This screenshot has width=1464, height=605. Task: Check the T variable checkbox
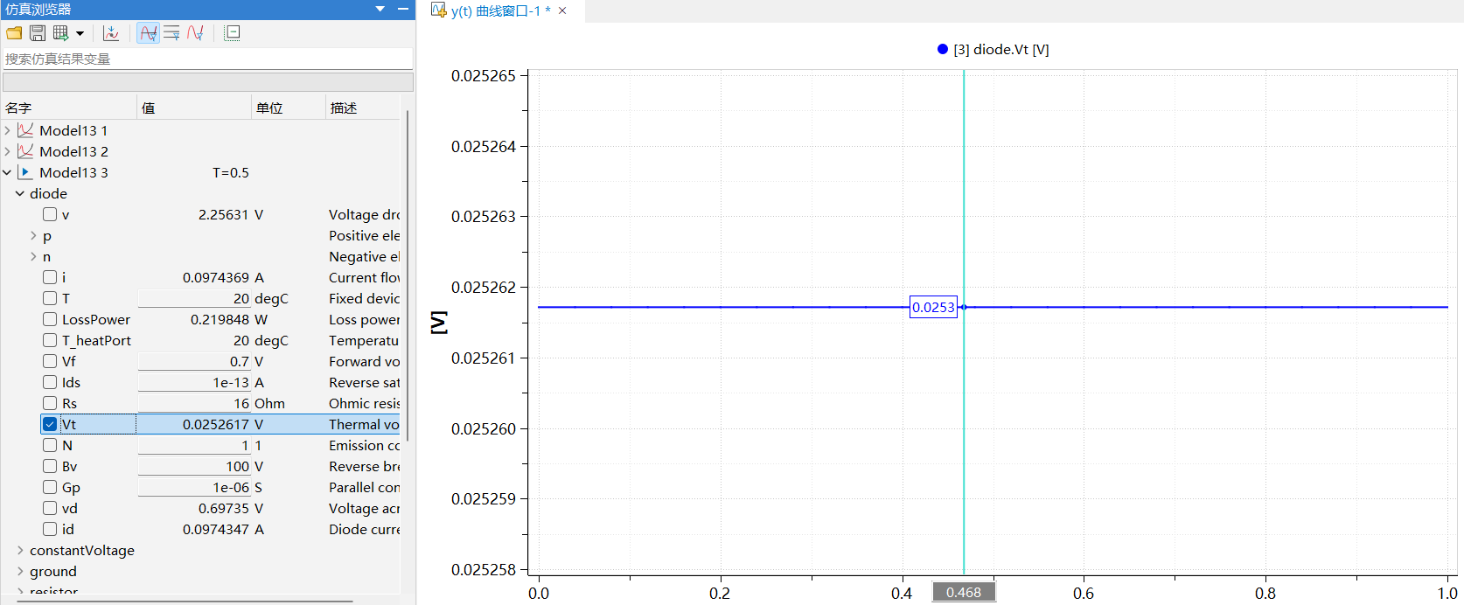coord(50,298)
